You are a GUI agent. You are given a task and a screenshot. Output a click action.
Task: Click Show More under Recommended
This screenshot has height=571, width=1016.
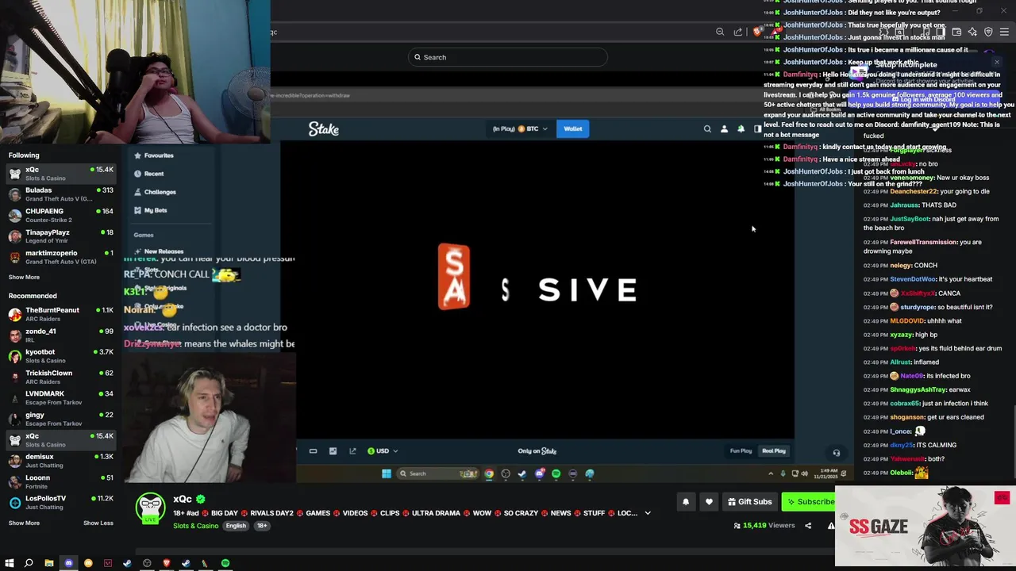pos(24,523)
